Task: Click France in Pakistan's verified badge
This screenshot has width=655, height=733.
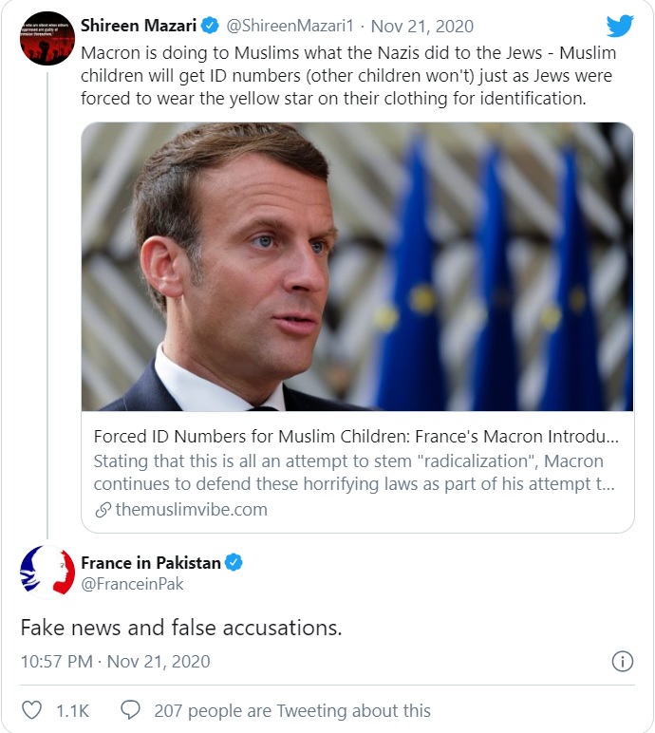Action: [234, 563]
